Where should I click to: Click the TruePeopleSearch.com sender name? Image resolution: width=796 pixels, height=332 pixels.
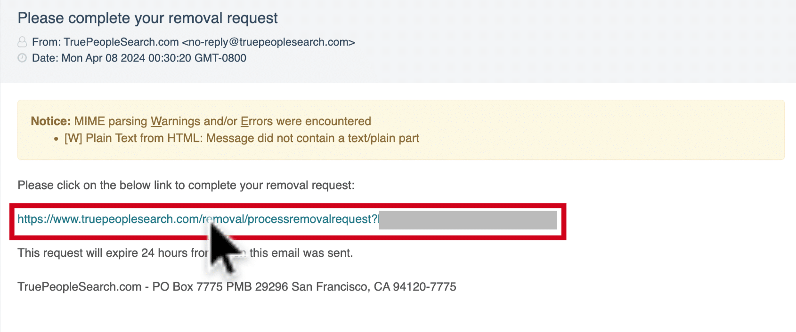pyautogui.click(x=121, y=42)
